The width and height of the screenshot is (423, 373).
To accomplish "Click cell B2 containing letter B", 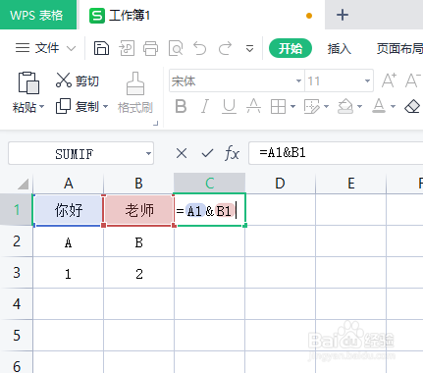I will coord(138,241).
